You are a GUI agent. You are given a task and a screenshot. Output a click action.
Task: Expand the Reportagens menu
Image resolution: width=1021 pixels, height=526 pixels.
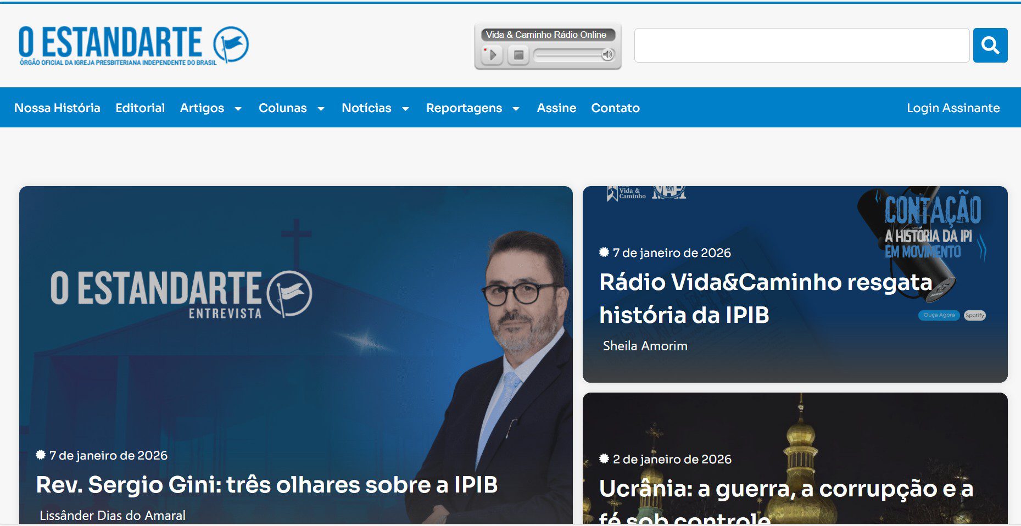(516, 109)
